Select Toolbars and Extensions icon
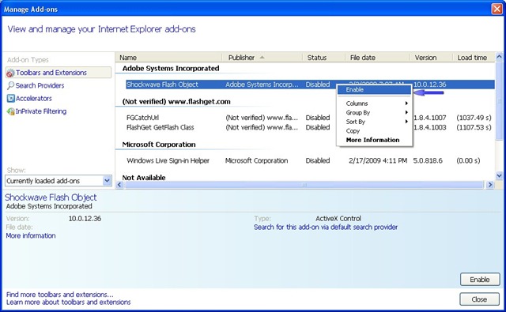Viewport: 506px width, 312px height. pyautogui.click(x=10, y=73)
